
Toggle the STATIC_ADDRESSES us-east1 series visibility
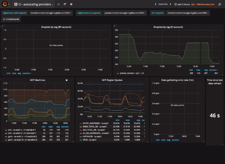(x=95, y=123)
